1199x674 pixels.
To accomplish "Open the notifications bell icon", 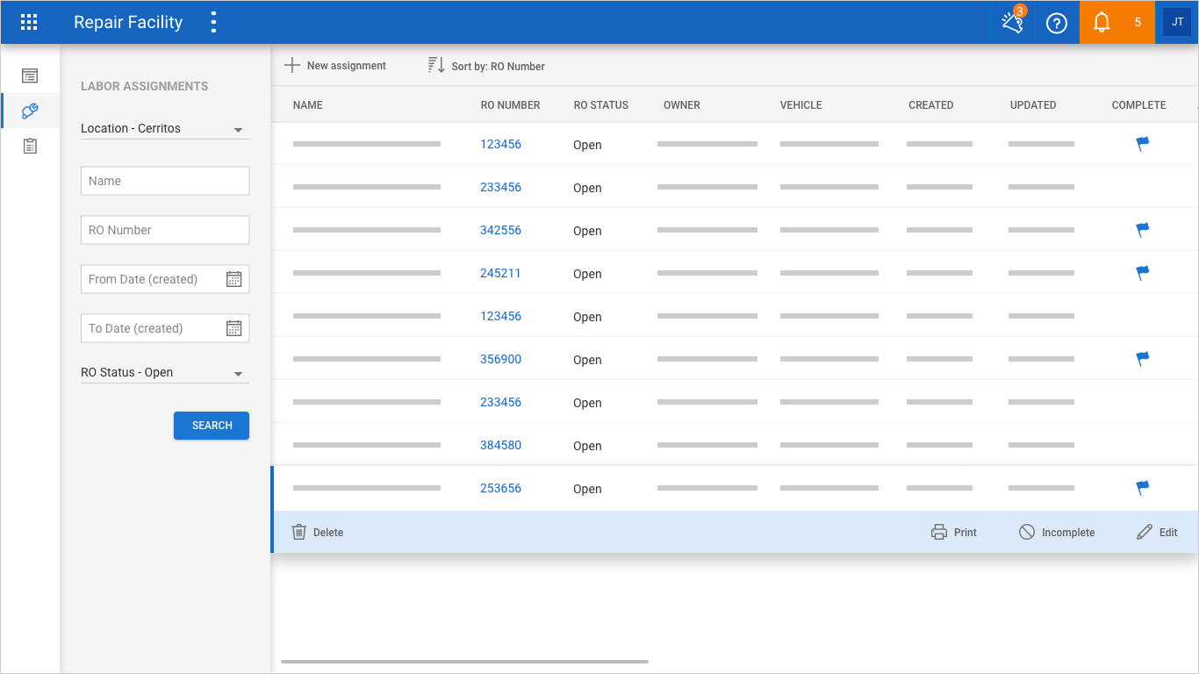I will (x=1102, y=23).
